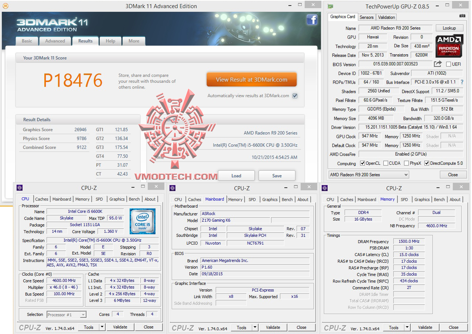Toggle the UEFI checkbox in GPU-Z
The image size is (472, 334).
(x=448, y=64)
